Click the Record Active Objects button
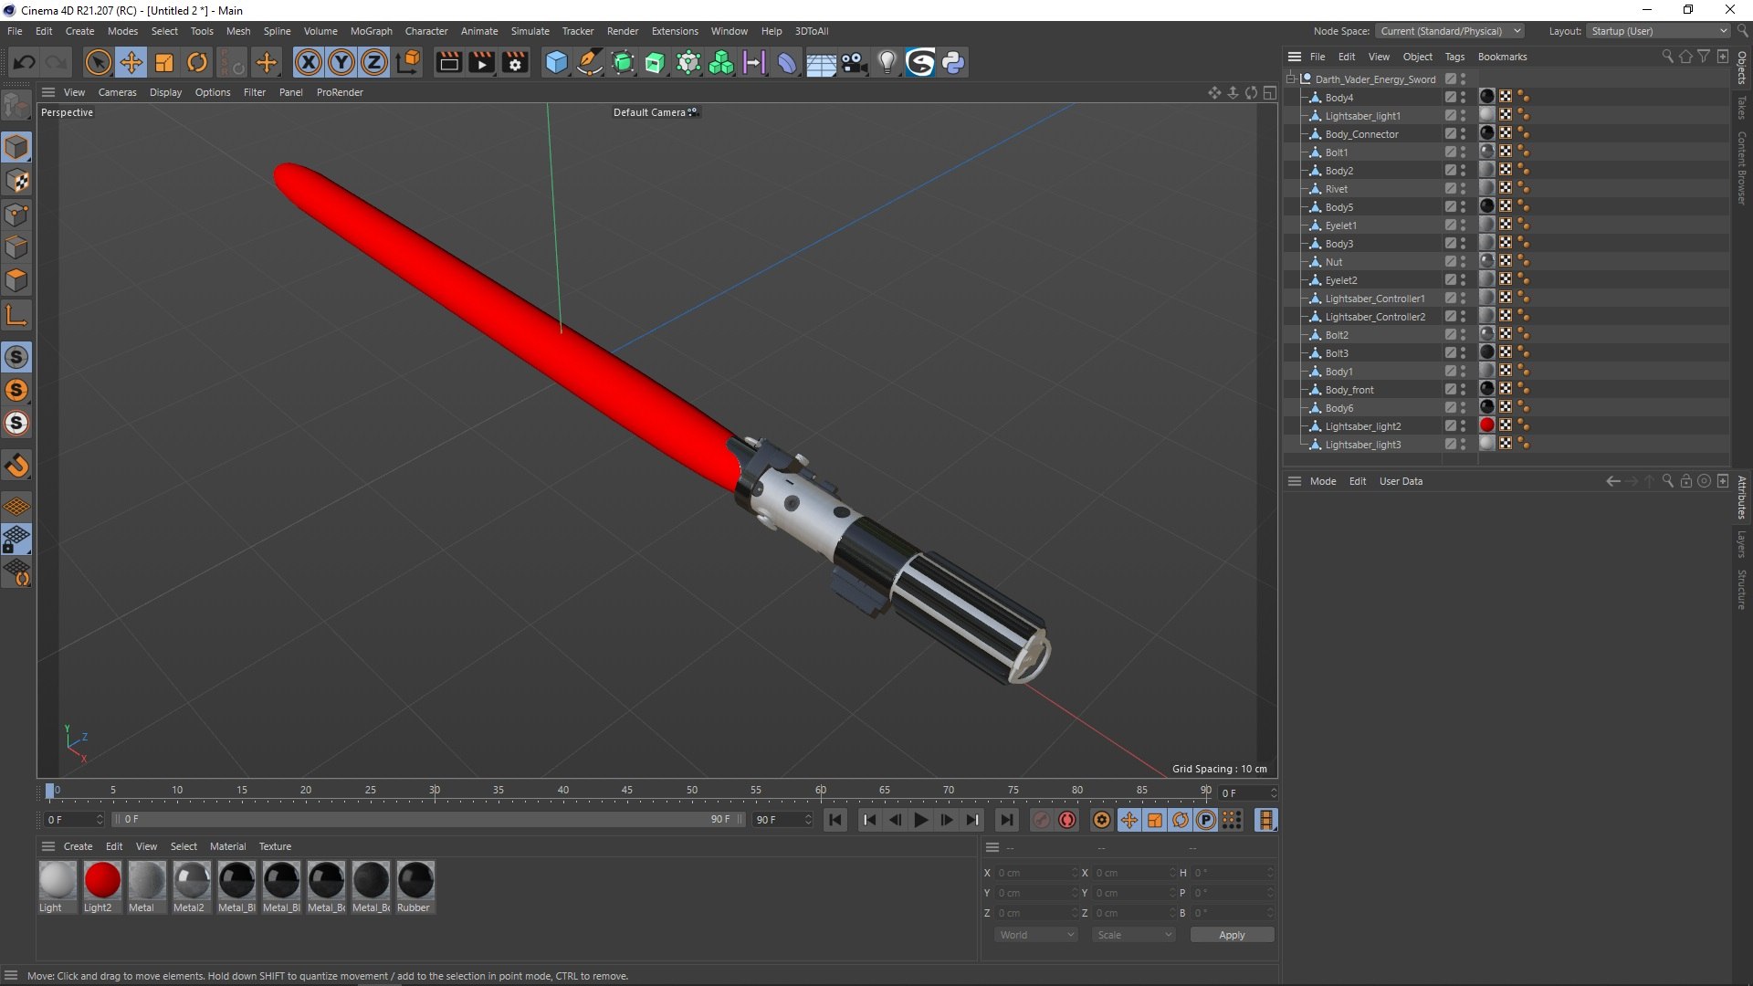Viewport: 1753px width, 986px height. pos(1042,820)
